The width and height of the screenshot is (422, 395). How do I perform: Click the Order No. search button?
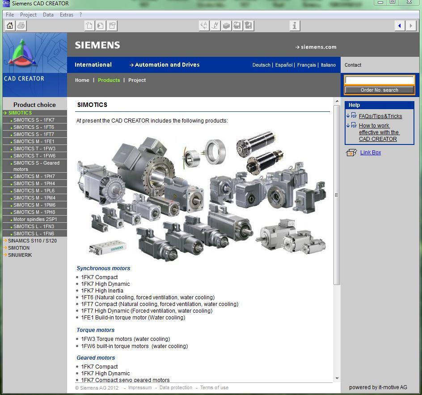(x=379, y=90)
